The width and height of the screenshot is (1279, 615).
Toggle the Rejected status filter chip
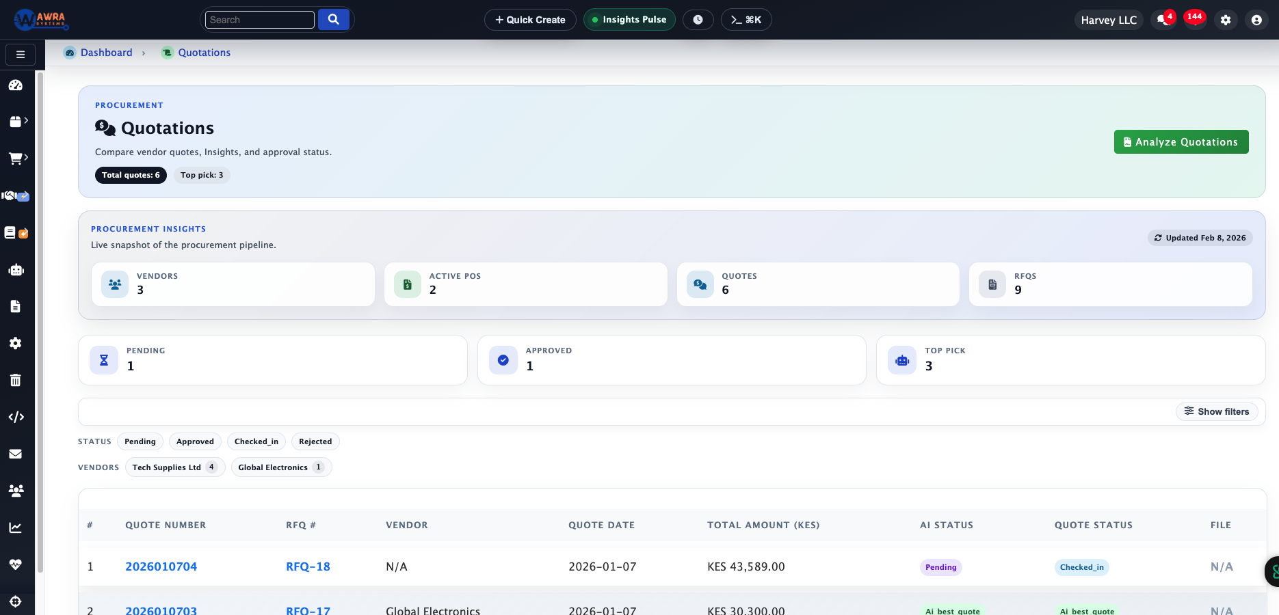coord(315,441)
